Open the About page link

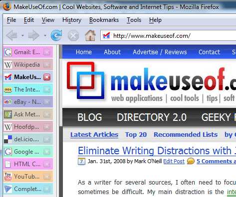click(x=112, y=52)
